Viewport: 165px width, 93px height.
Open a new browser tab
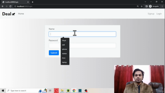[x=32, y=2]
